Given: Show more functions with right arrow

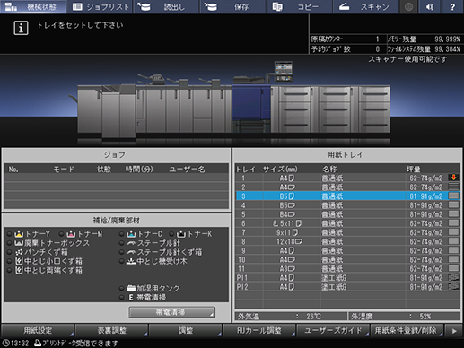Looking at the screenshot, I should click(x=454, y=331).
